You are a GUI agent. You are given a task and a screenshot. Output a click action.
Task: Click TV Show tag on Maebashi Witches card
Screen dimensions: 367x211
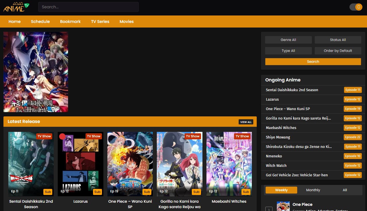click(242, 136)
